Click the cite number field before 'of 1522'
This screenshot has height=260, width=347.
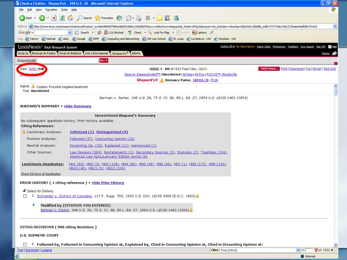(309, 250)
